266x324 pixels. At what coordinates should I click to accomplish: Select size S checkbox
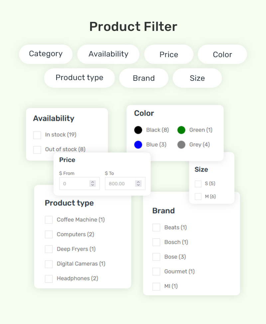click(198, 184)
